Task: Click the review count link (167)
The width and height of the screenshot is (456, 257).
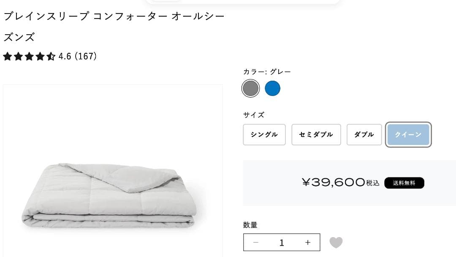Action: click(86, 55)
